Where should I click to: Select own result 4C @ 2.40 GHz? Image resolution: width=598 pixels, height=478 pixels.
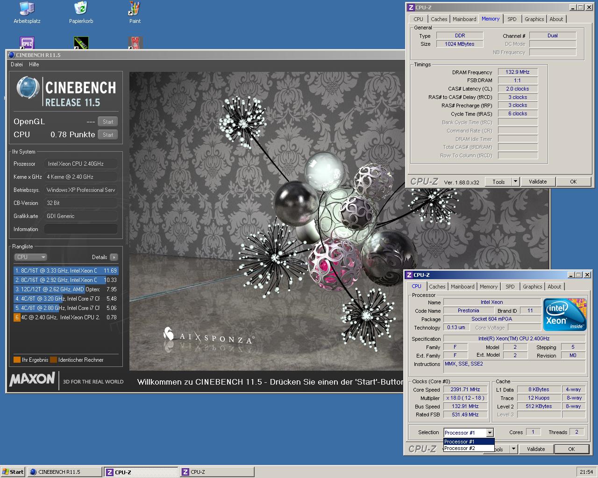[66, 317]
